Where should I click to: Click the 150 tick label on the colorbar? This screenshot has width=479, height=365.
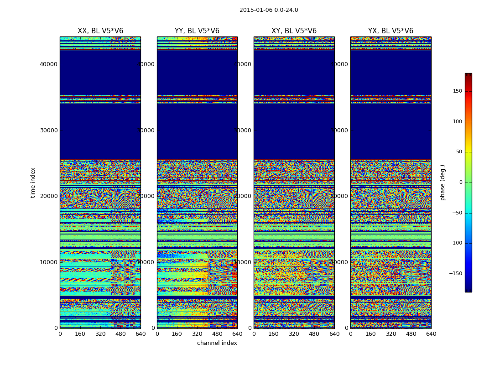coord(457,91)
